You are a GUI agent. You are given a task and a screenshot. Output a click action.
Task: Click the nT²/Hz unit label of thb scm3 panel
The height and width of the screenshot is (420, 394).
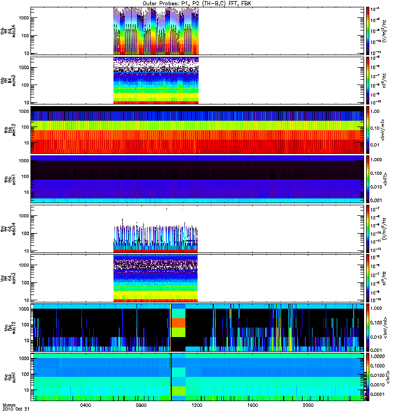pyautogui.click(x=385, y=80)
